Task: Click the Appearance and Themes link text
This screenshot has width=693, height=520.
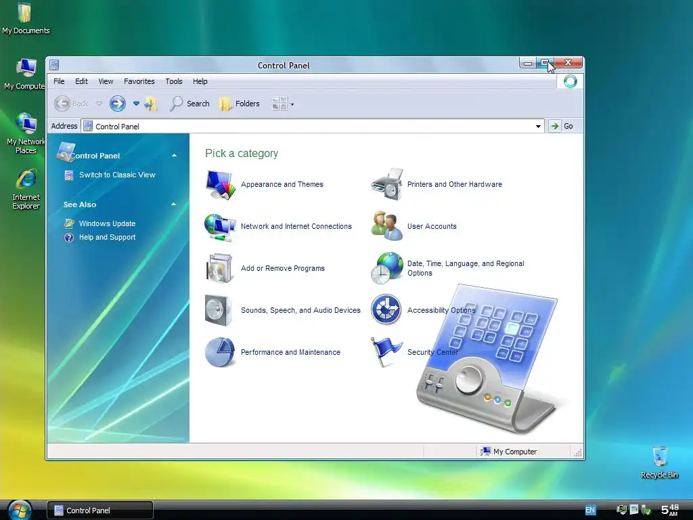Action: tap(282, 184)
